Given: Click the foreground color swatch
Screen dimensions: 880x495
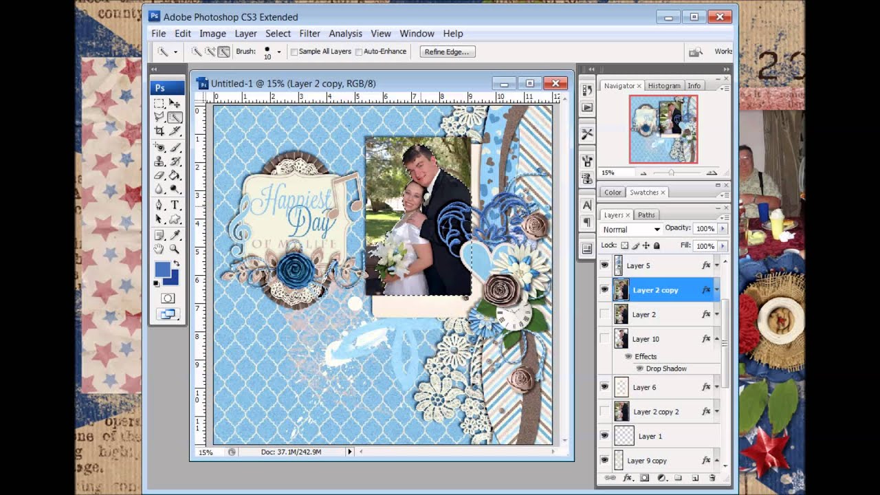Looking at the screenshot, I should pos(162,269).
